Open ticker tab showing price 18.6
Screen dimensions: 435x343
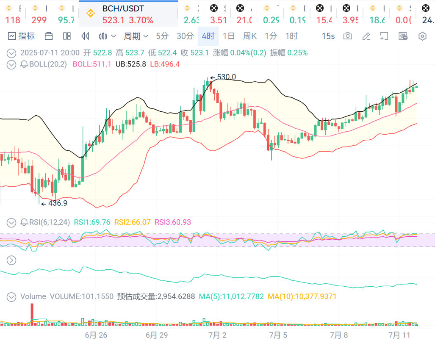377,14
